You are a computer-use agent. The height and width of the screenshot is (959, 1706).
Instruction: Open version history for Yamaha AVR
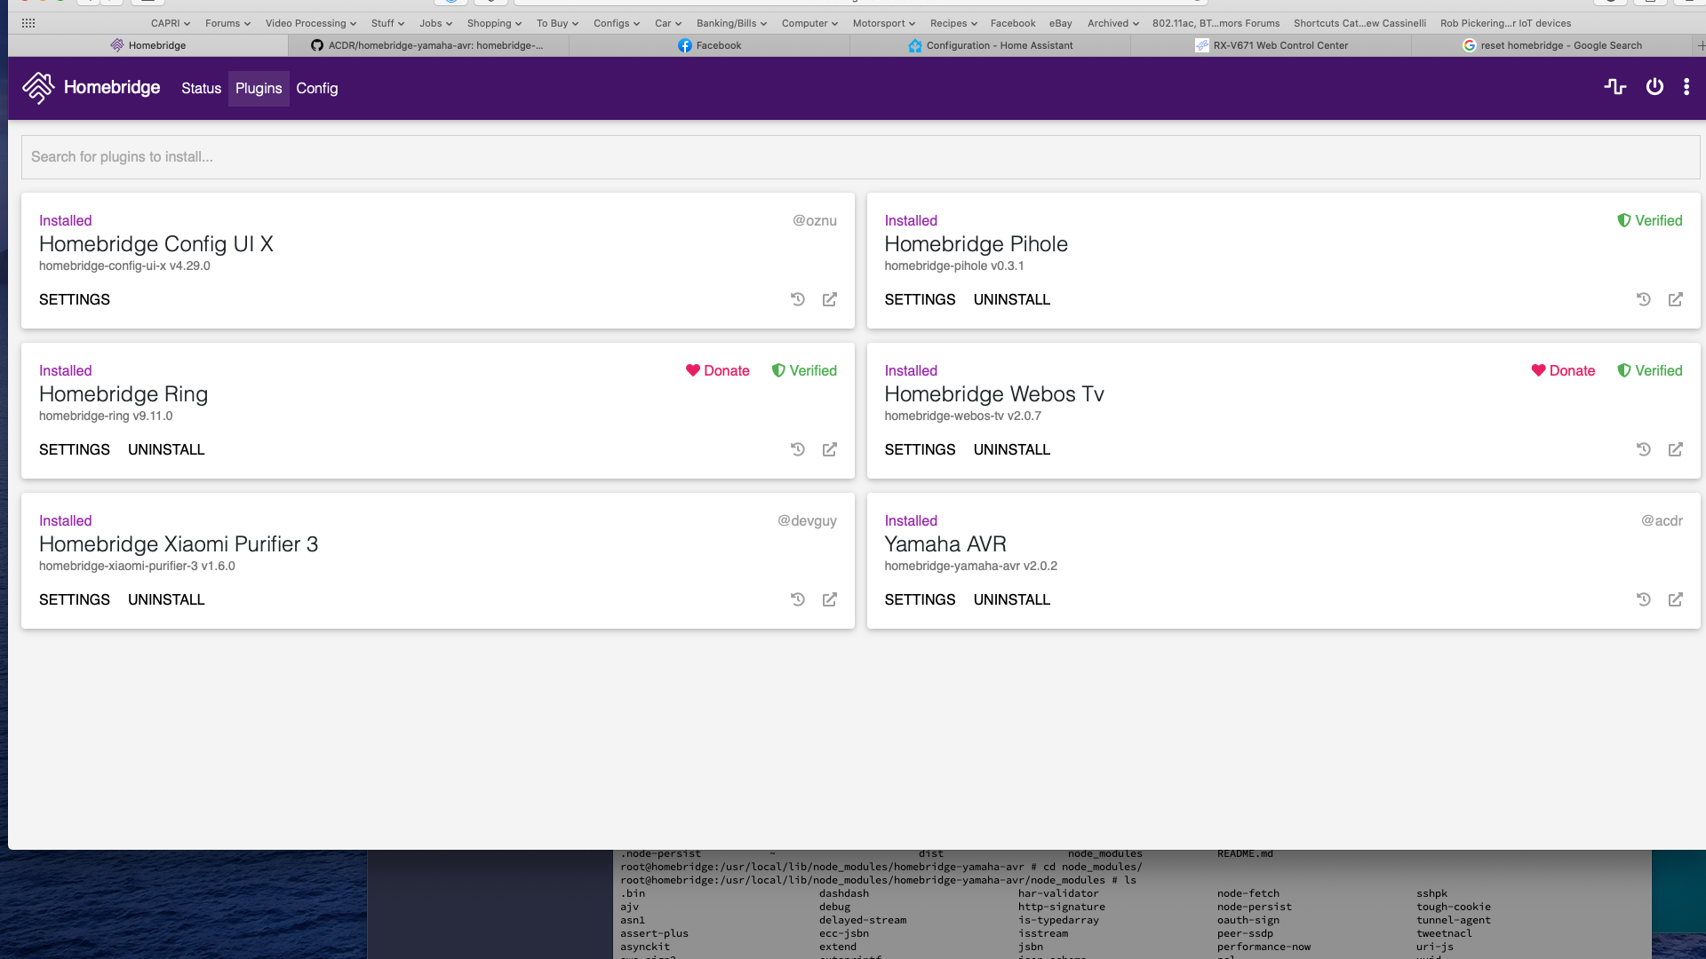1644,599
